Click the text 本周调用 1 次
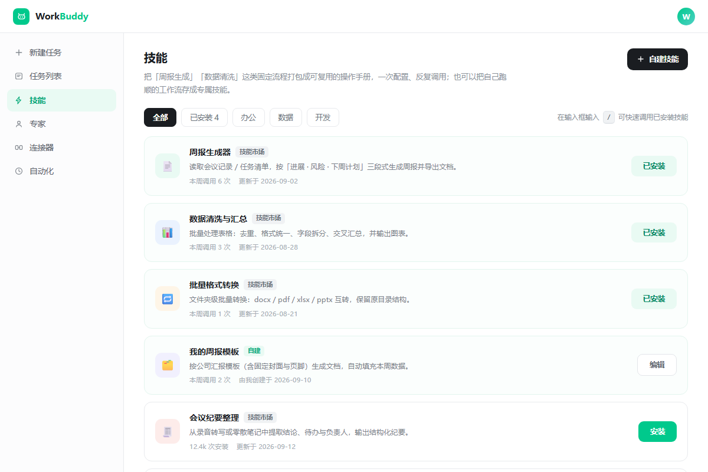The width and height of the screenshot is (708, 472). tap(210, 314)
